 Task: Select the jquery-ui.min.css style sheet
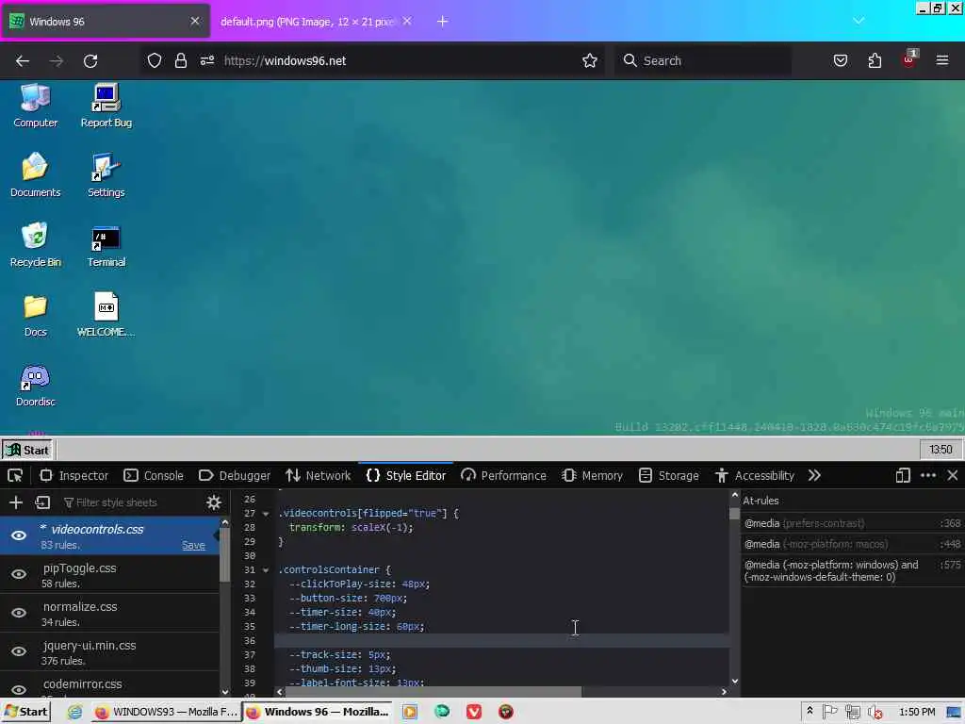click(x=109, y=652)
